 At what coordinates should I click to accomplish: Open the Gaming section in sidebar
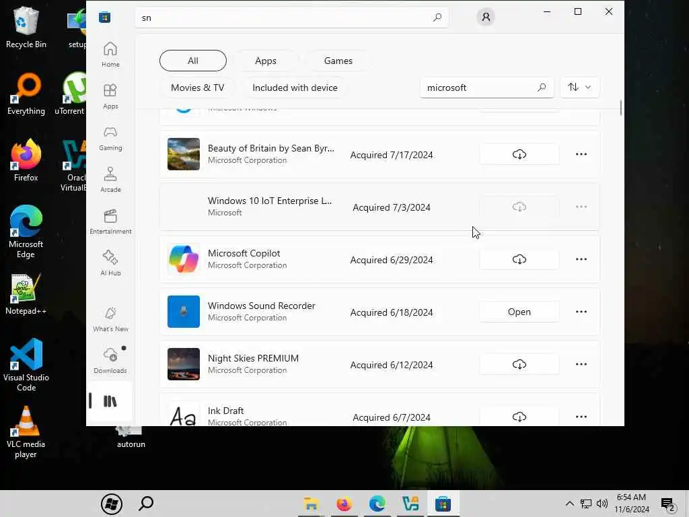point(110,138)
